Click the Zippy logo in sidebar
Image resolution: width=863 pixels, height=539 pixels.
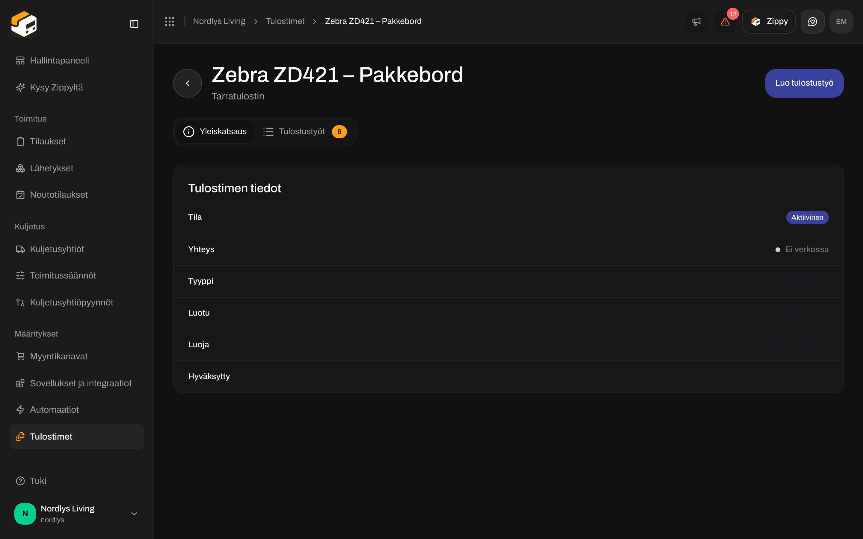point(24,24)
